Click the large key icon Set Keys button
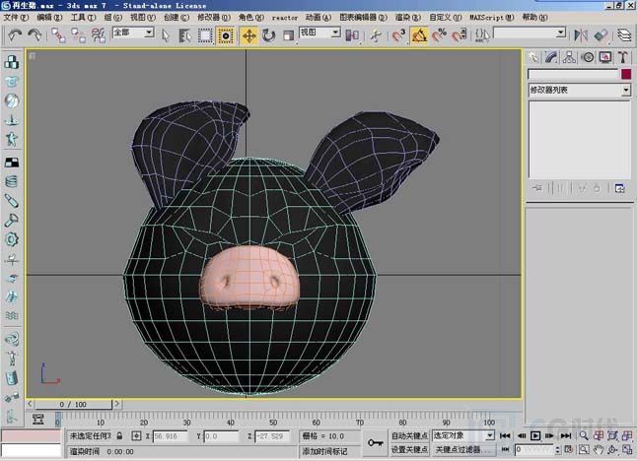Viewport: 637px width, 461px height. tap(376, 442)
